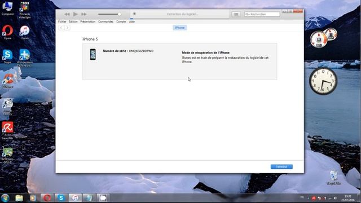Switch to Opera in the taskbar
This screenshot has height=203, width=361.
pos(47,198)
